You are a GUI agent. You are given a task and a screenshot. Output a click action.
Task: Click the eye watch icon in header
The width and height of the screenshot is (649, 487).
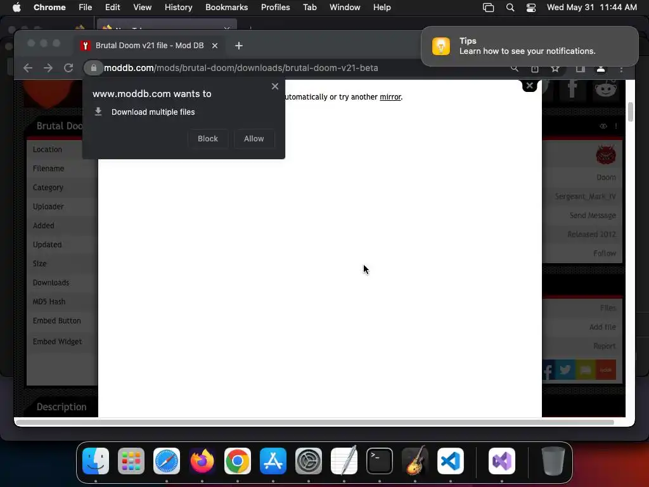603,126
